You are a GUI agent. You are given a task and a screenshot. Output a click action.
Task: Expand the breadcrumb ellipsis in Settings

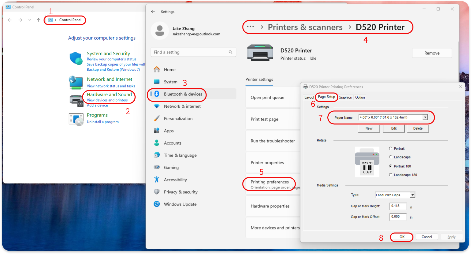coord(250,26)
